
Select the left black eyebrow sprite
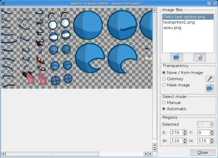tap(51, 15)
